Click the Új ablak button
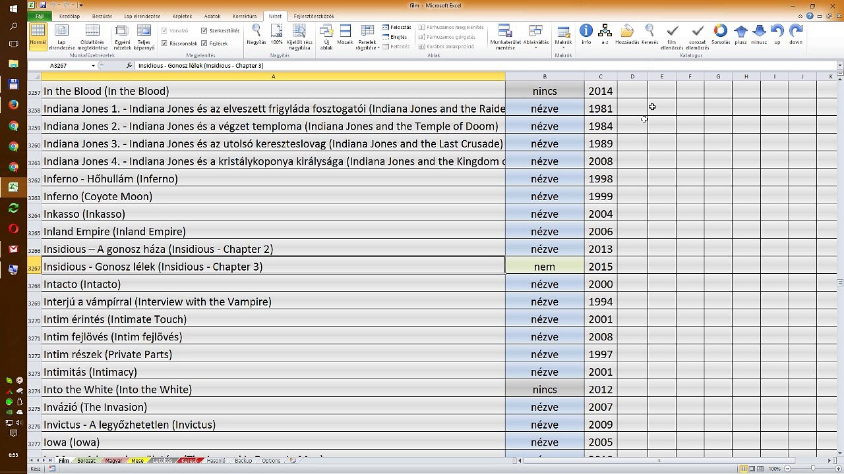 pos(326,37)
